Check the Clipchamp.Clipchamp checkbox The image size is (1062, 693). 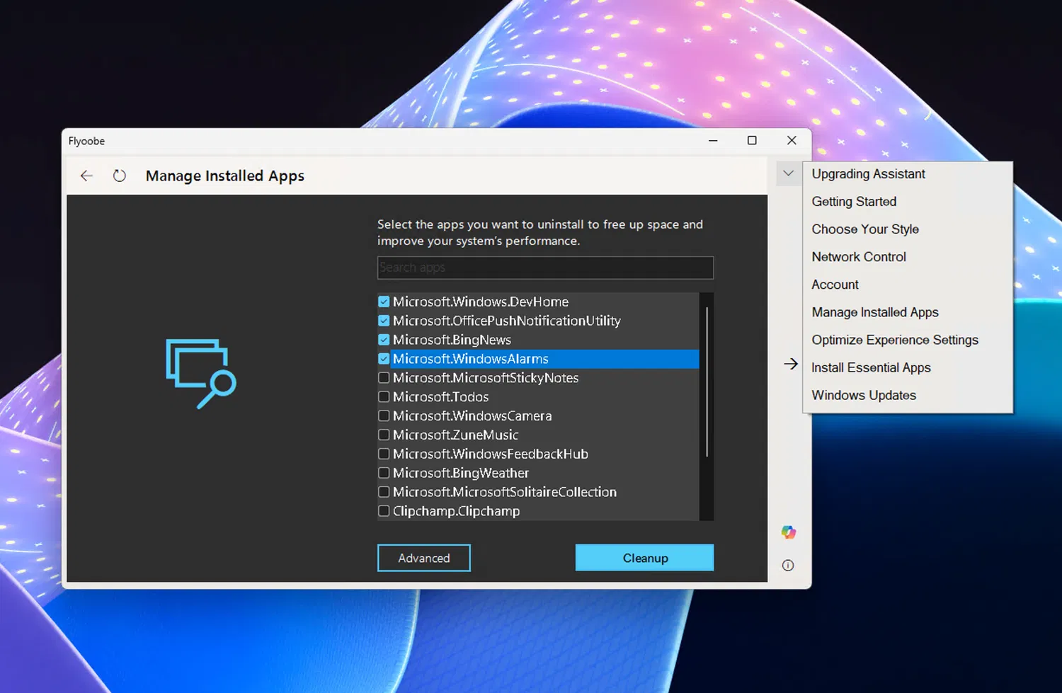(x=384, y=511)
